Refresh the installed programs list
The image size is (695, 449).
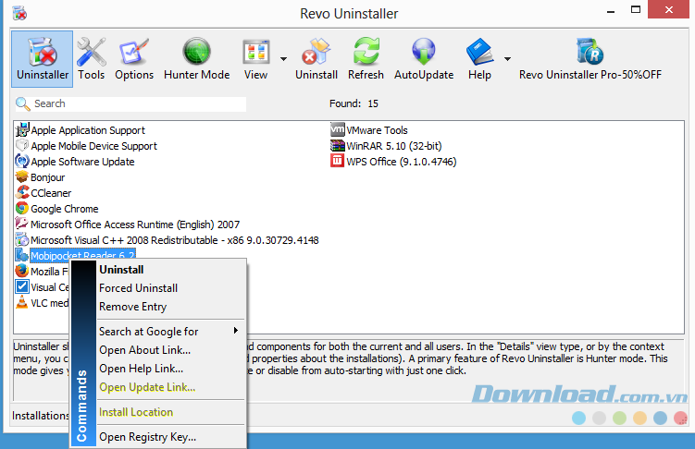pos(366,58)
